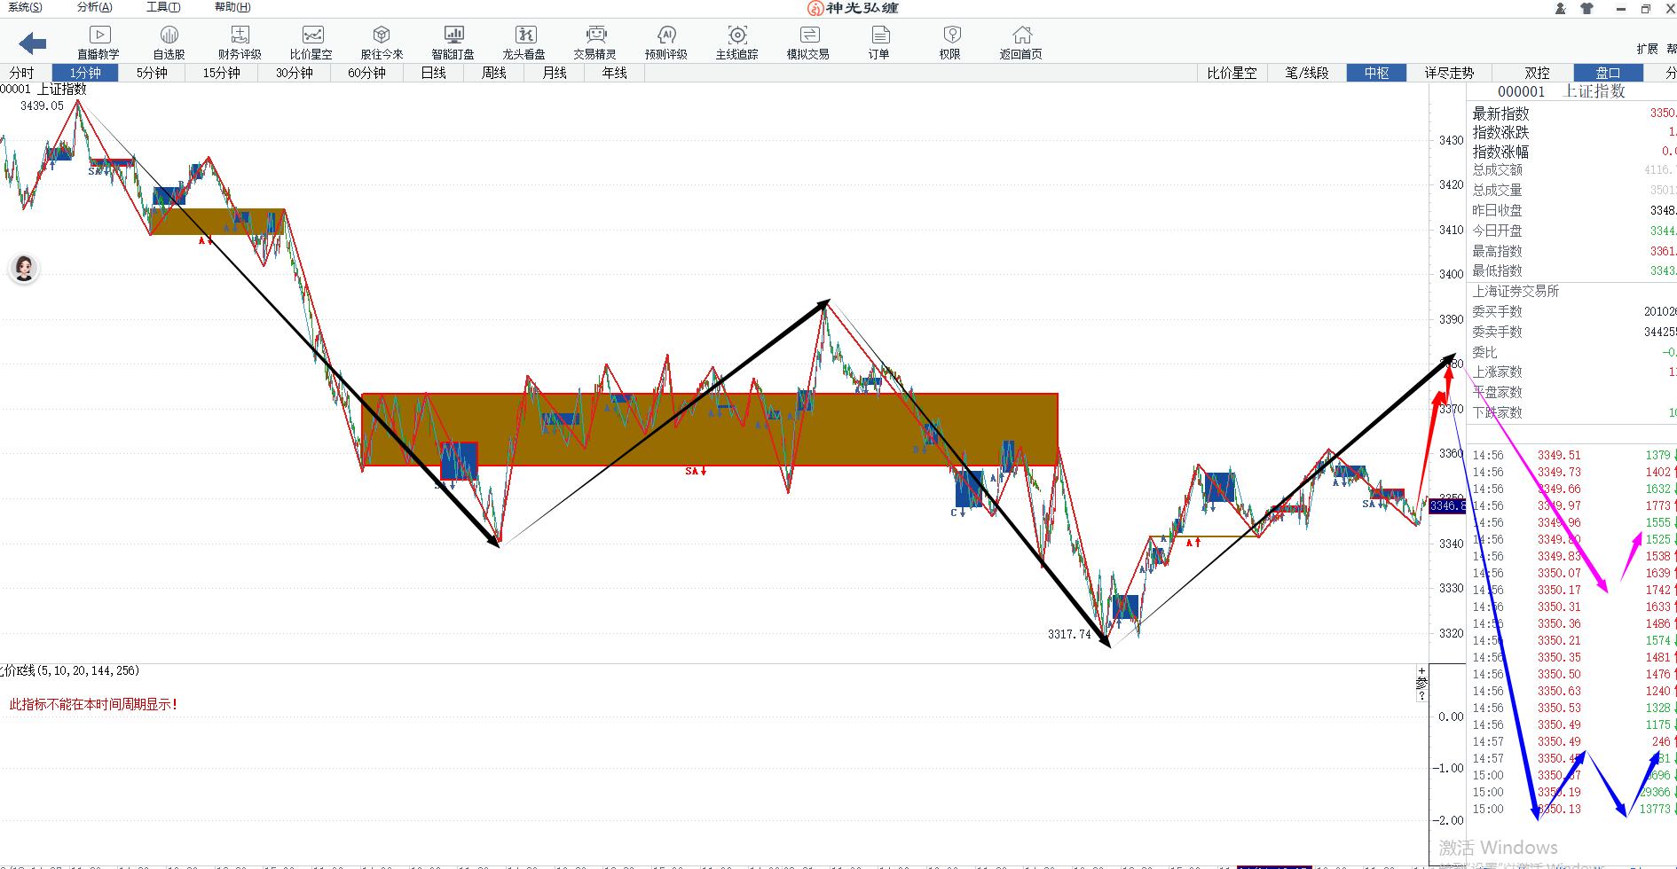Viewport: 1677px width, 869px height.
Task: Toggle the 盘口 panel view
Action: pos(1608,73)
